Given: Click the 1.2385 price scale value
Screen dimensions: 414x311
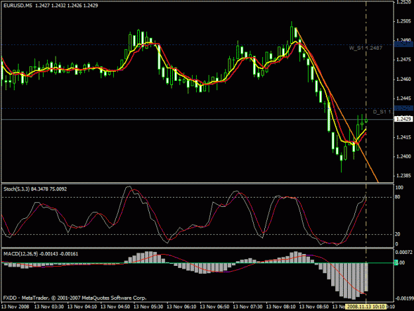Looking at the screenshot, I should point(403,176).
